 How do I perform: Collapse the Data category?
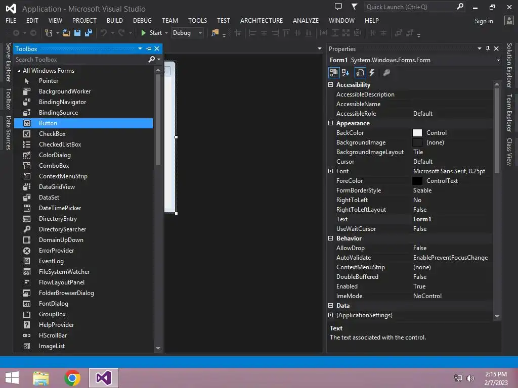pyautogui.click(x=330, y=306)
